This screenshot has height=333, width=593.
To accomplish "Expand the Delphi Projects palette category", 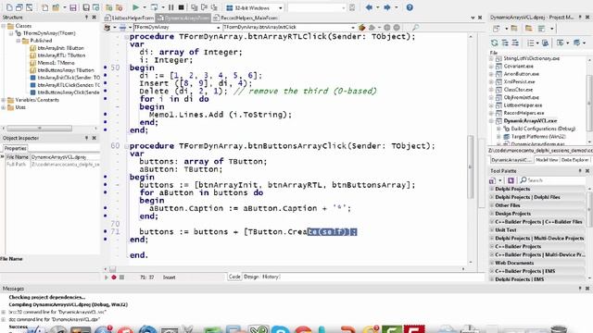I will (x=492, y=189).
